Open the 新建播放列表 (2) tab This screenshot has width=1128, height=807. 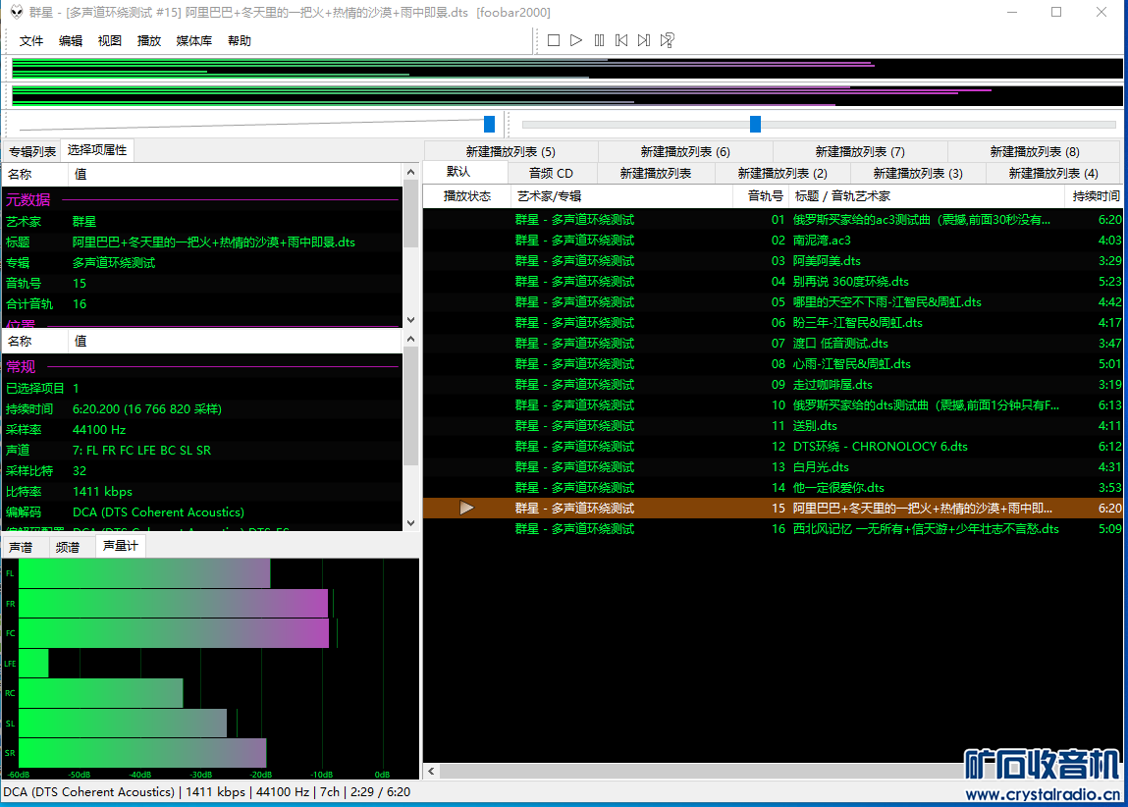(782, 174)
